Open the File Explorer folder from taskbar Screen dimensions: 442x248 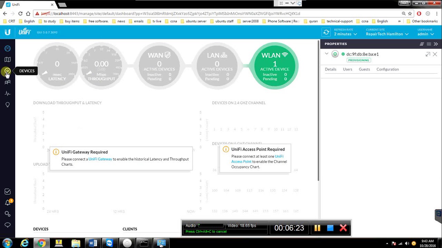76,243
